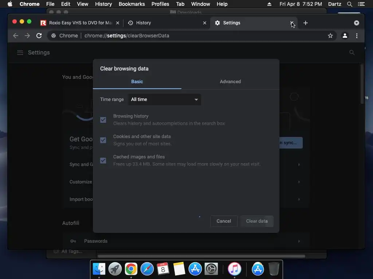373x279 pixels.
Task: Bookmark this page with the star icon
Action: tap(330, 36)
